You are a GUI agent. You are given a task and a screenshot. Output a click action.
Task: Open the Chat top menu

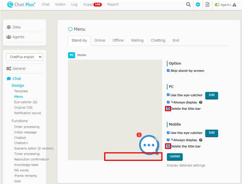(46, 4)
